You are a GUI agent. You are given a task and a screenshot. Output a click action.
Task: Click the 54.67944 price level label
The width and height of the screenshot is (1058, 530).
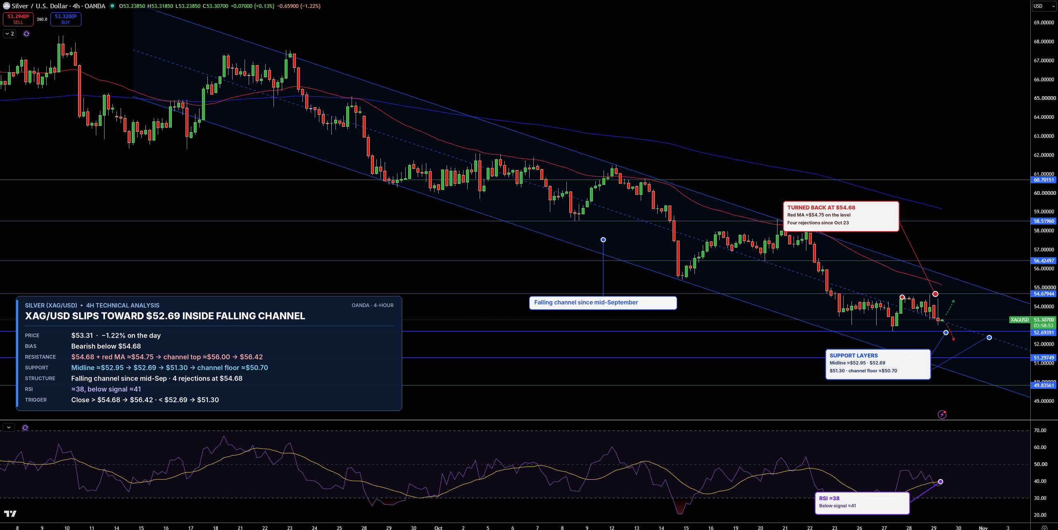tap(1044, 294)
